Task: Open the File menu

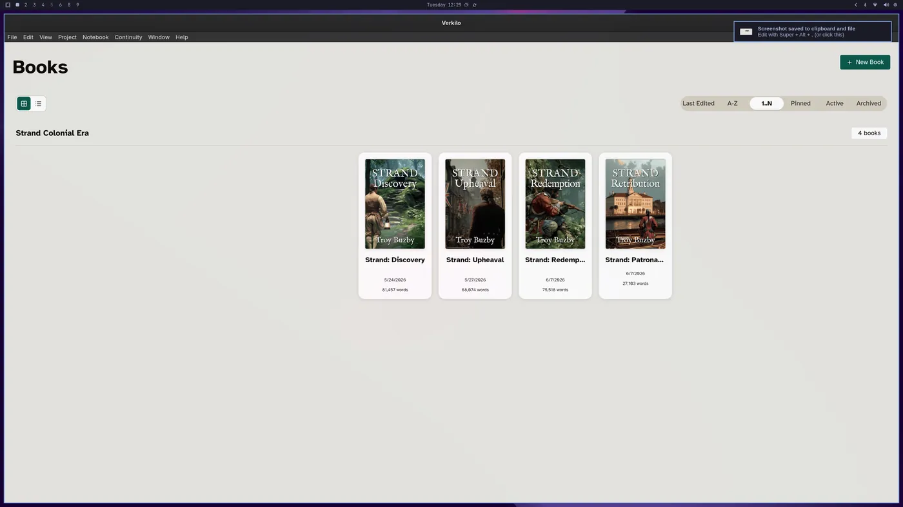Action: pyautogui.click(x=12, y=37)
